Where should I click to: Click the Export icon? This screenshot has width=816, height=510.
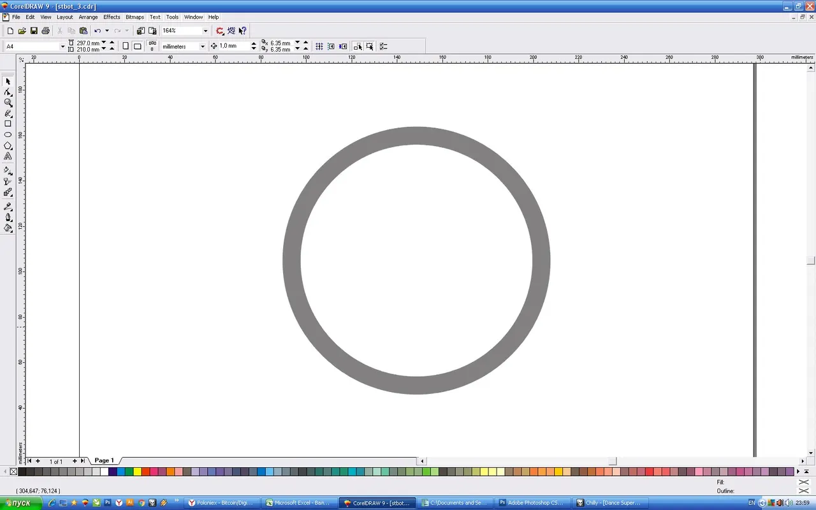point(152,31)
